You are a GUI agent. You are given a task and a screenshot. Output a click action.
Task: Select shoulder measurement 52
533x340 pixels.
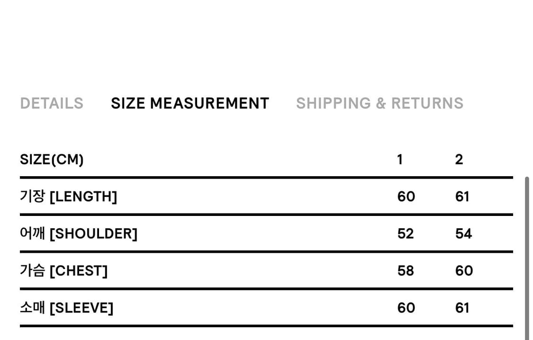tap(406, 233)
